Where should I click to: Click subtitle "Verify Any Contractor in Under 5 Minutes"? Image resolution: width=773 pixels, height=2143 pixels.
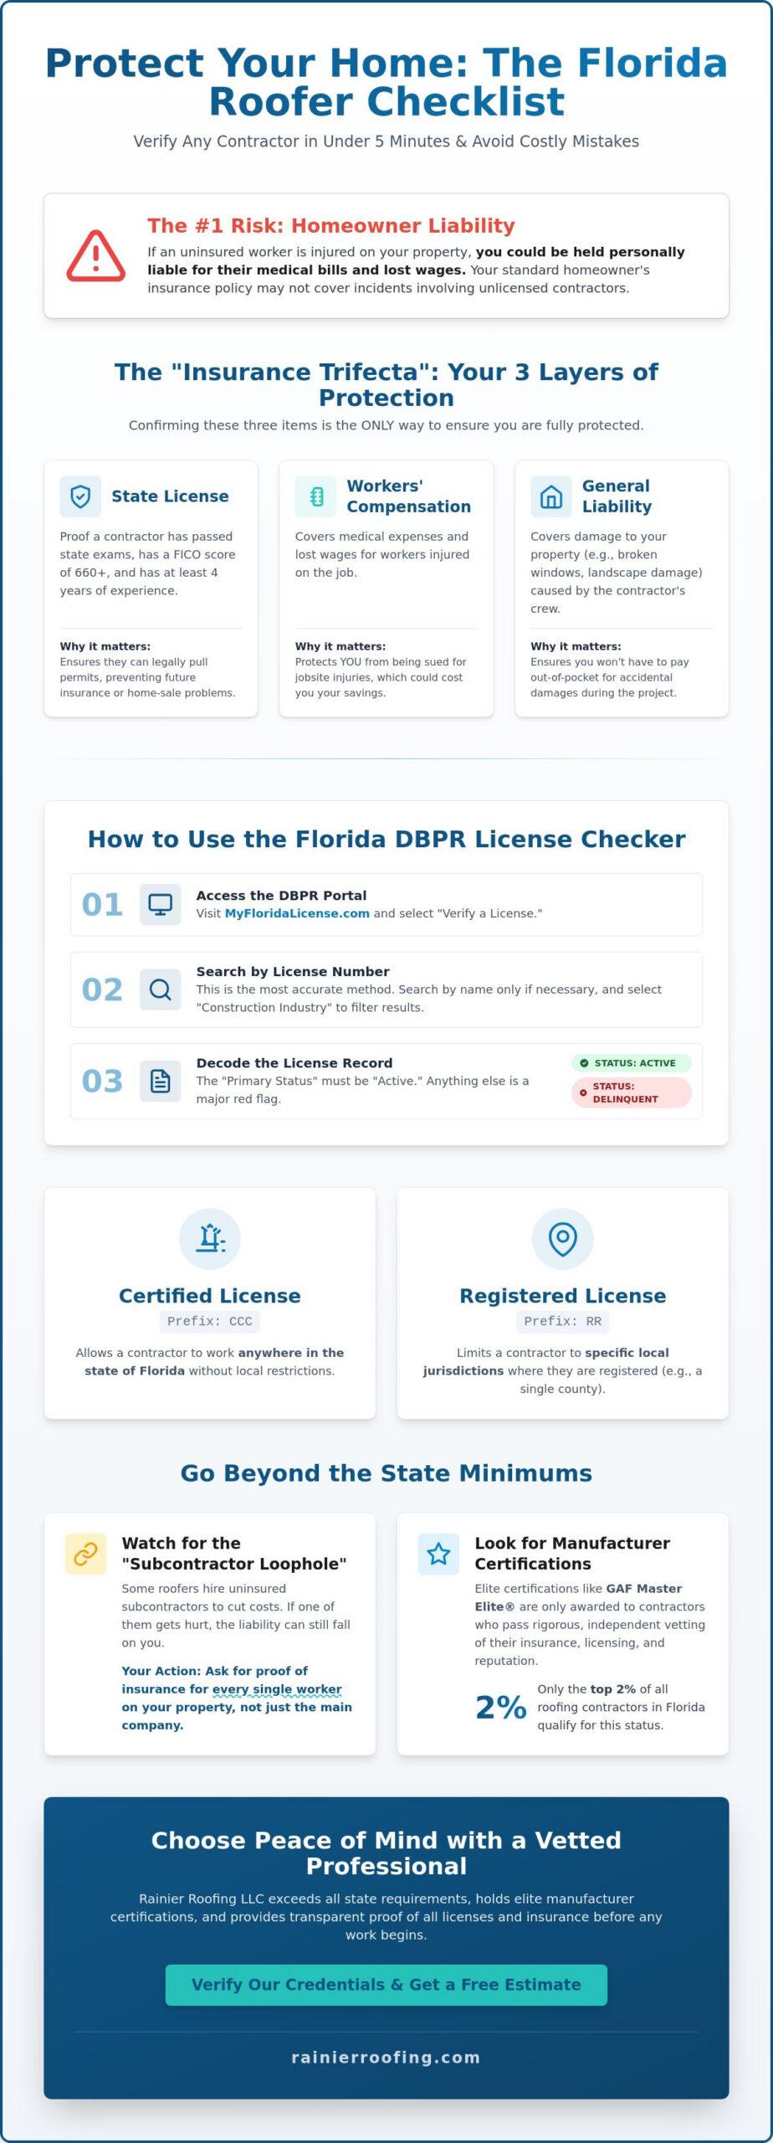coord(386,141)
